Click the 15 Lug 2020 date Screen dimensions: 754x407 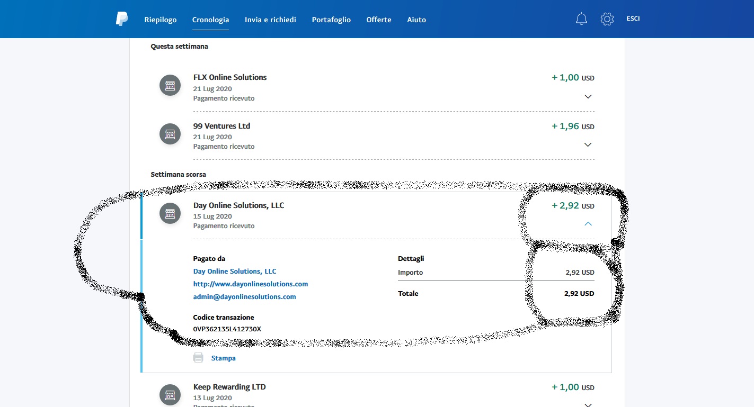tap(212, 216)
